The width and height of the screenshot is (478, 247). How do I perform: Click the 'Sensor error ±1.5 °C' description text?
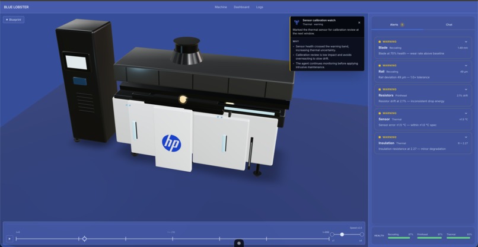pyautogui.click(x=407, y=125)
